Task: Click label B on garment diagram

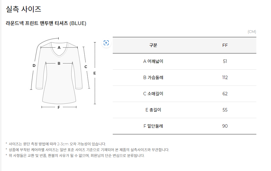Action: [x=59, y=64]
